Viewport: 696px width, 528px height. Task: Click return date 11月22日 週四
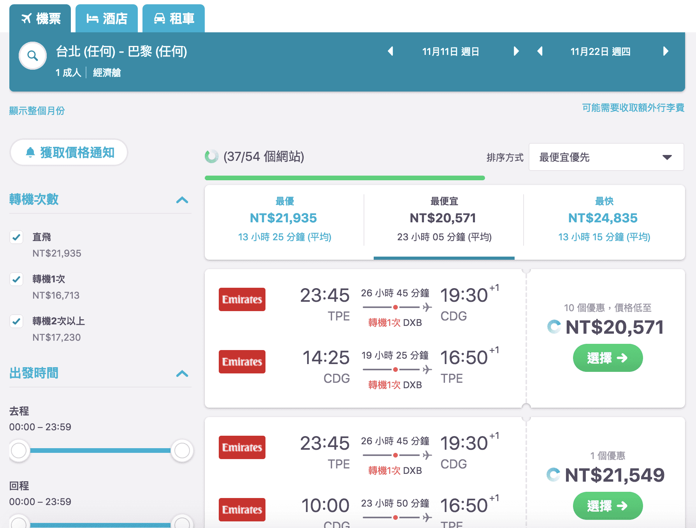tap(600, 51)
